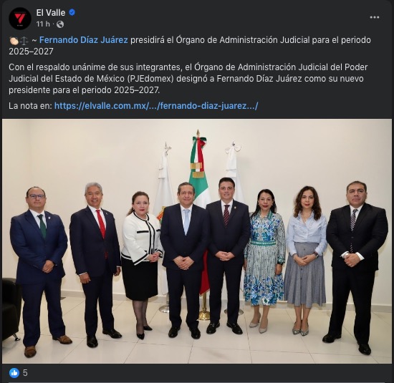This screenshot has width=394, height=383.
Task: Click the blue thumbs-up Like reaction icon
Action: [x=14, y=373]
